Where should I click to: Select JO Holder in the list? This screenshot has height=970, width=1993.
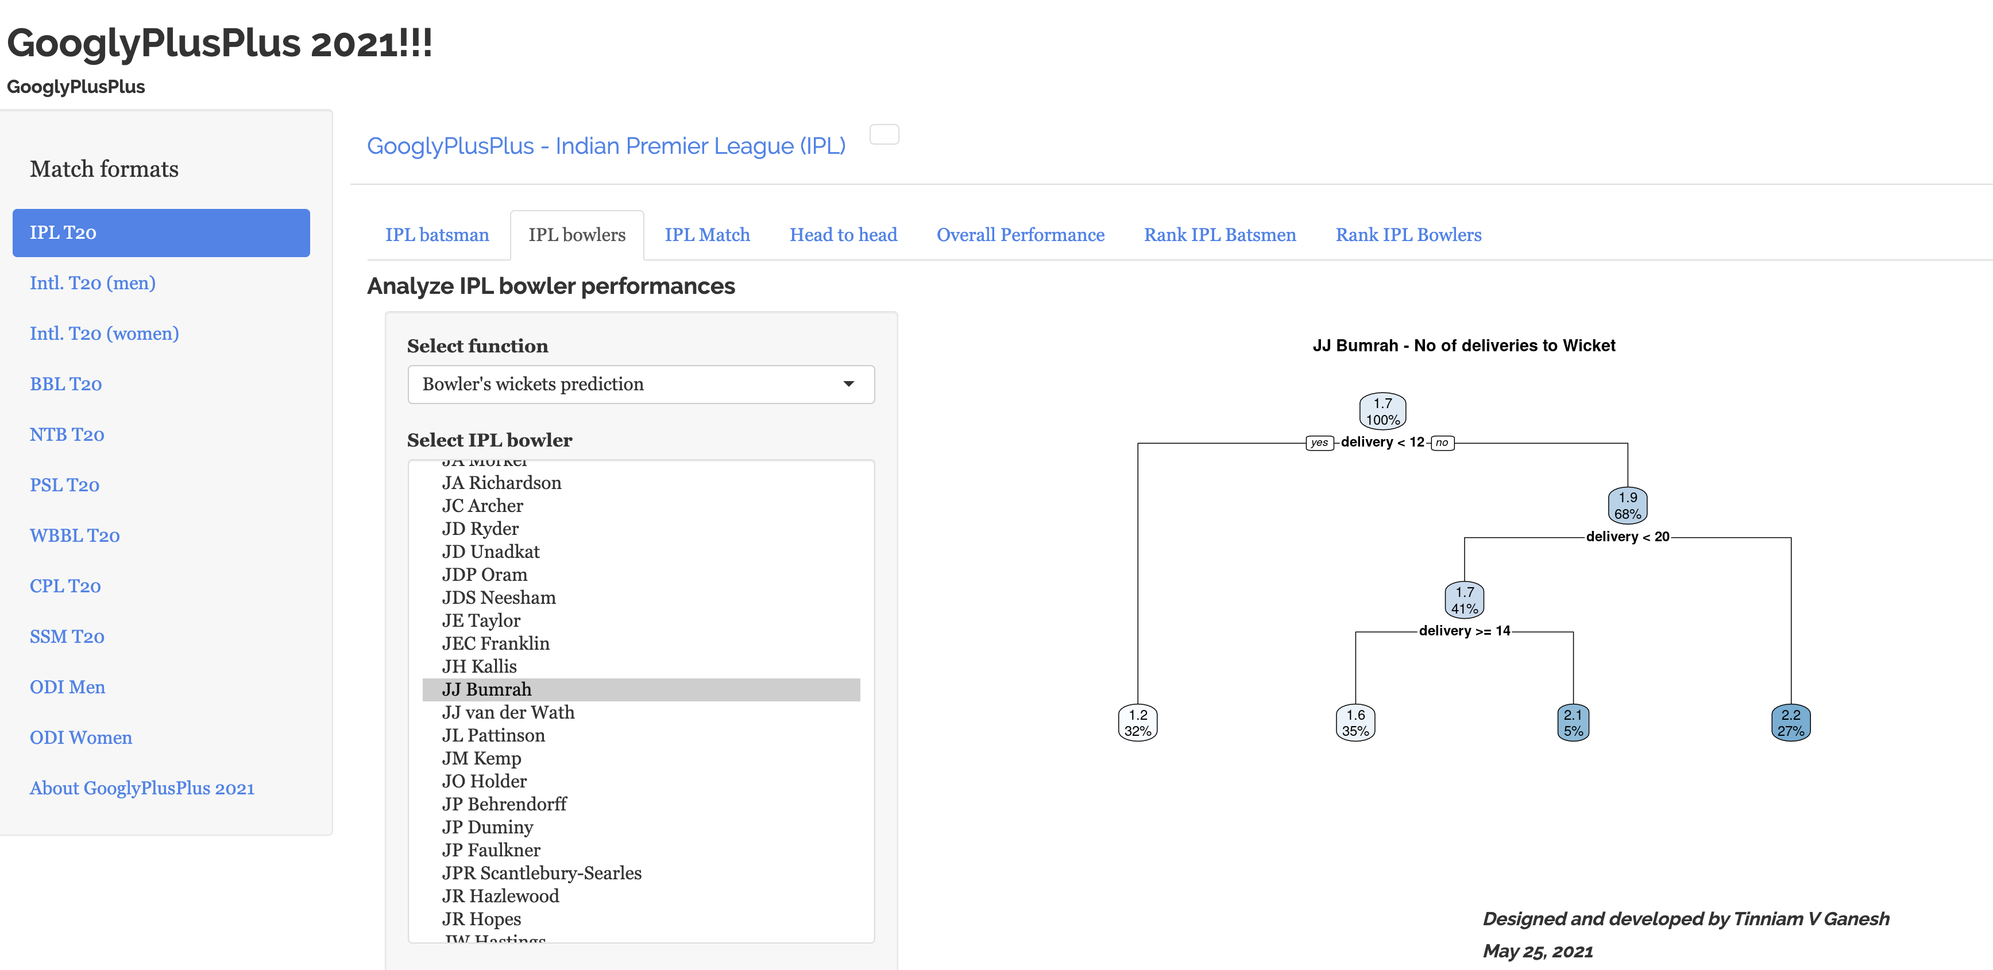point(484,781)
